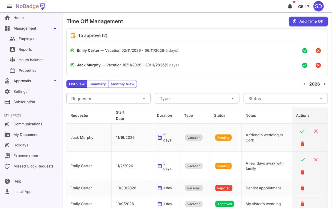Screen dimensions: 332x208
Task: Switch to Monthly View tab
Action: coord(122,84)
